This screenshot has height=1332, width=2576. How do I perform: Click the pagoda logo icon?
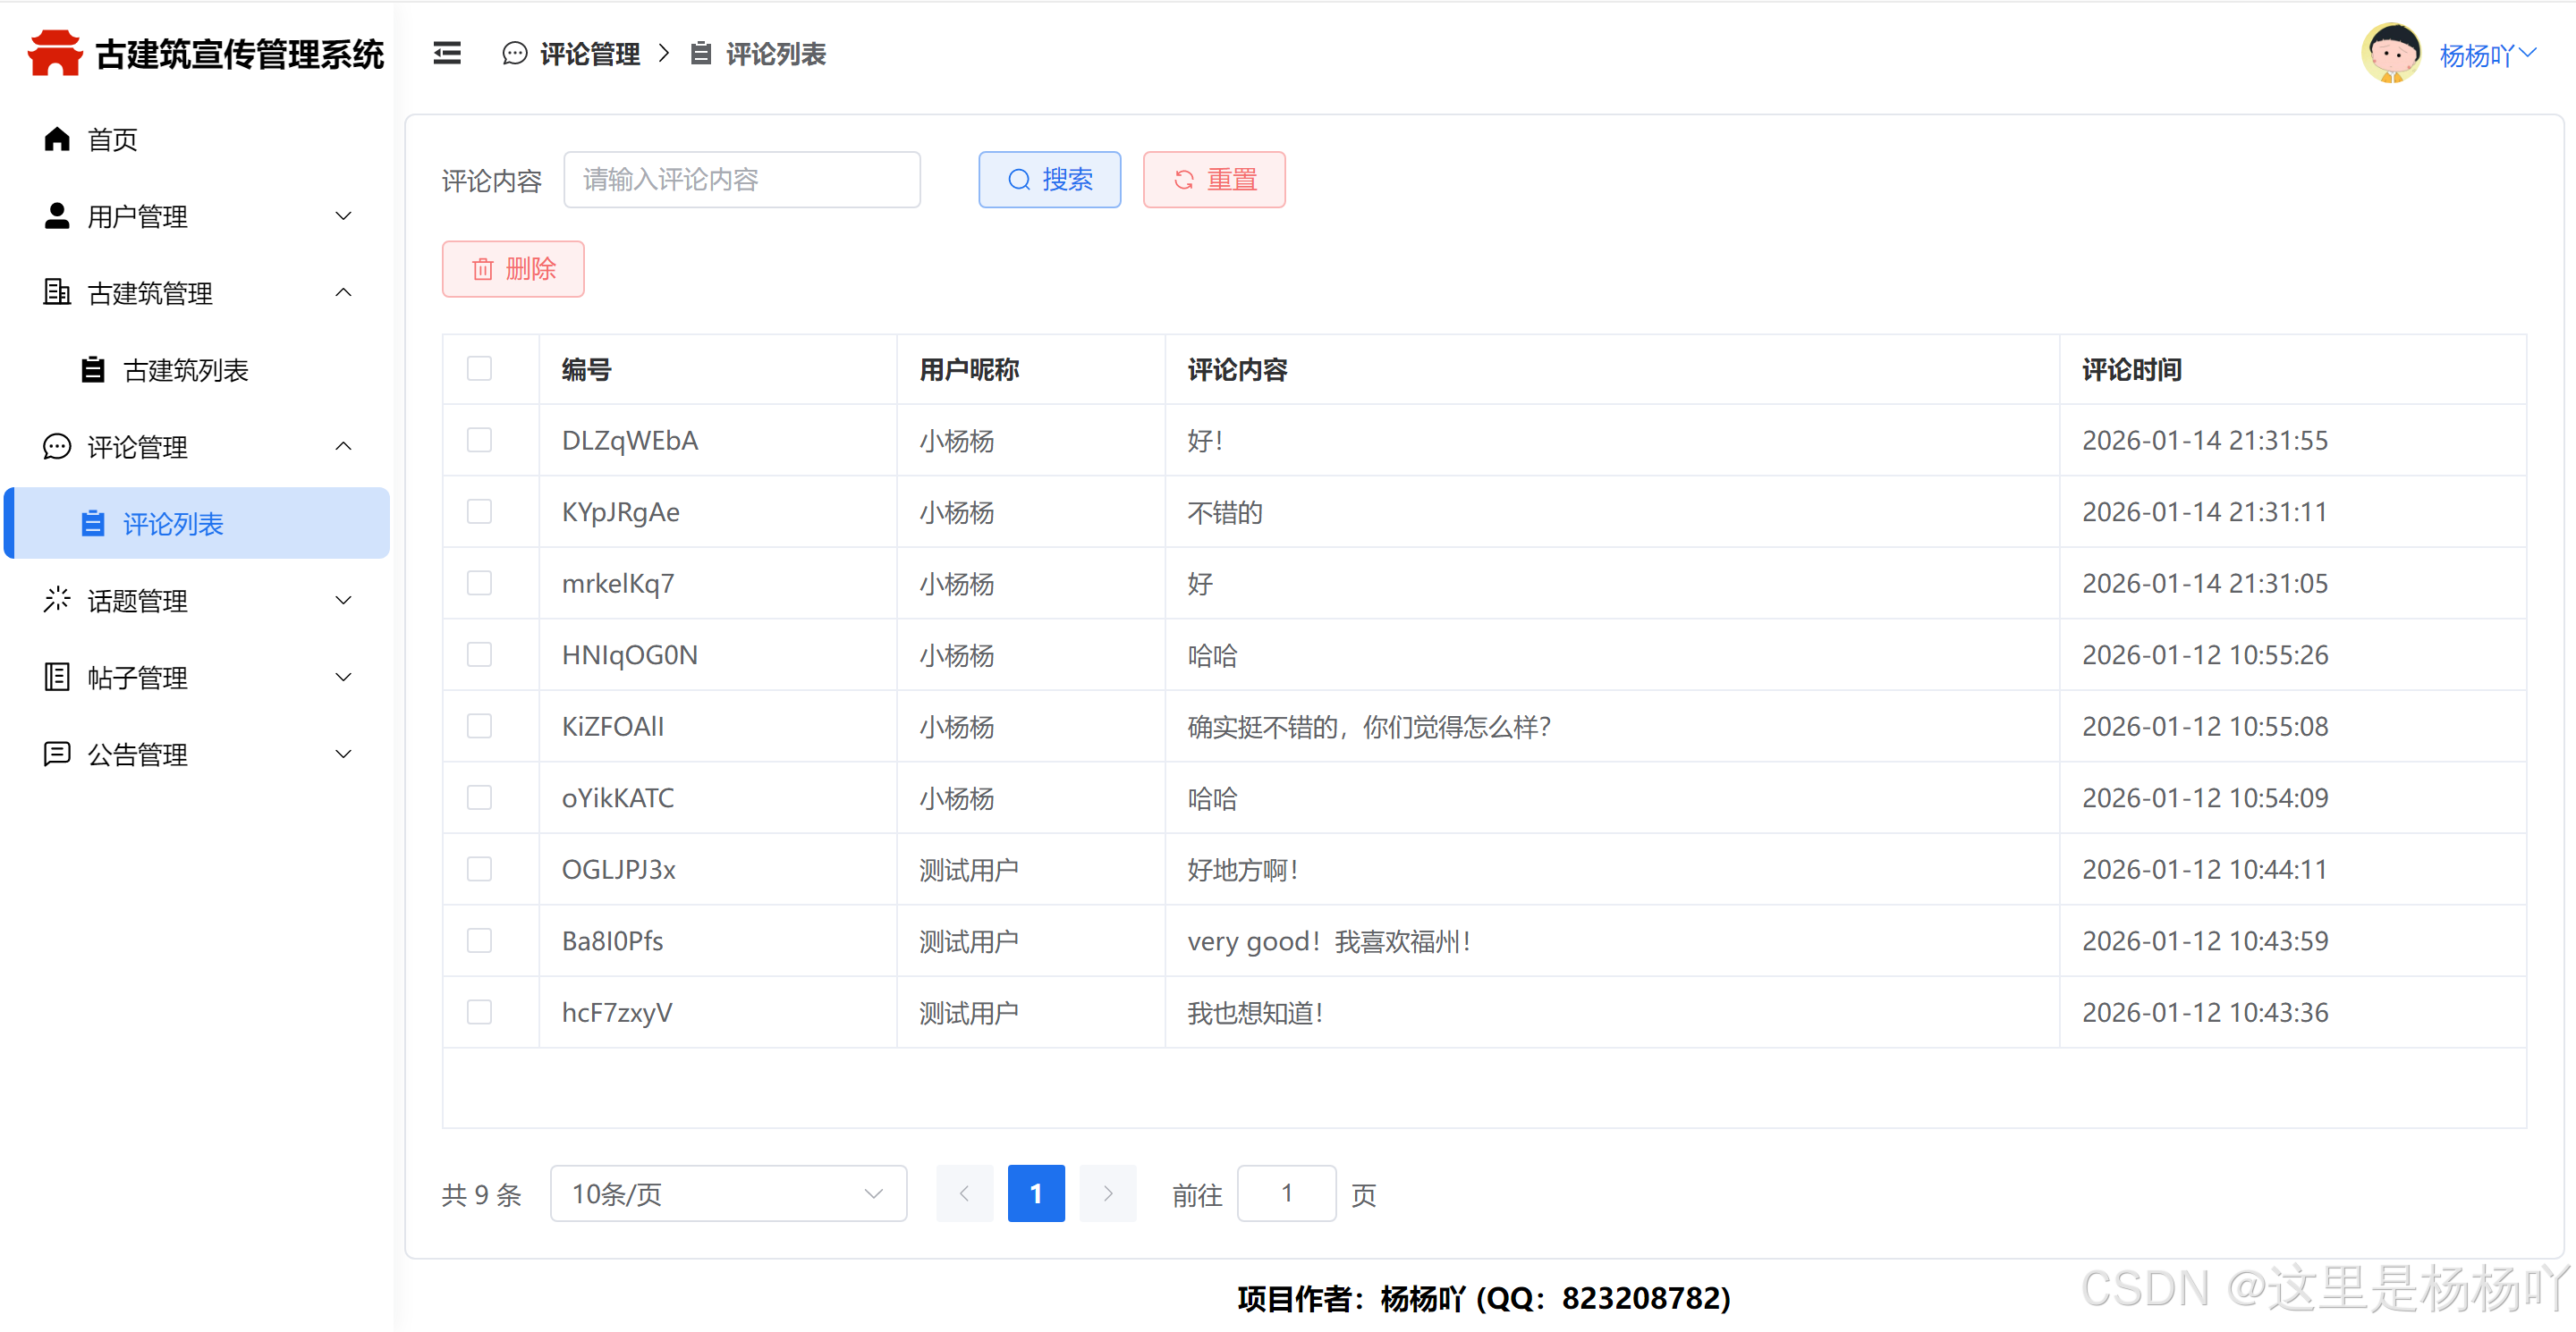[55, 53]
